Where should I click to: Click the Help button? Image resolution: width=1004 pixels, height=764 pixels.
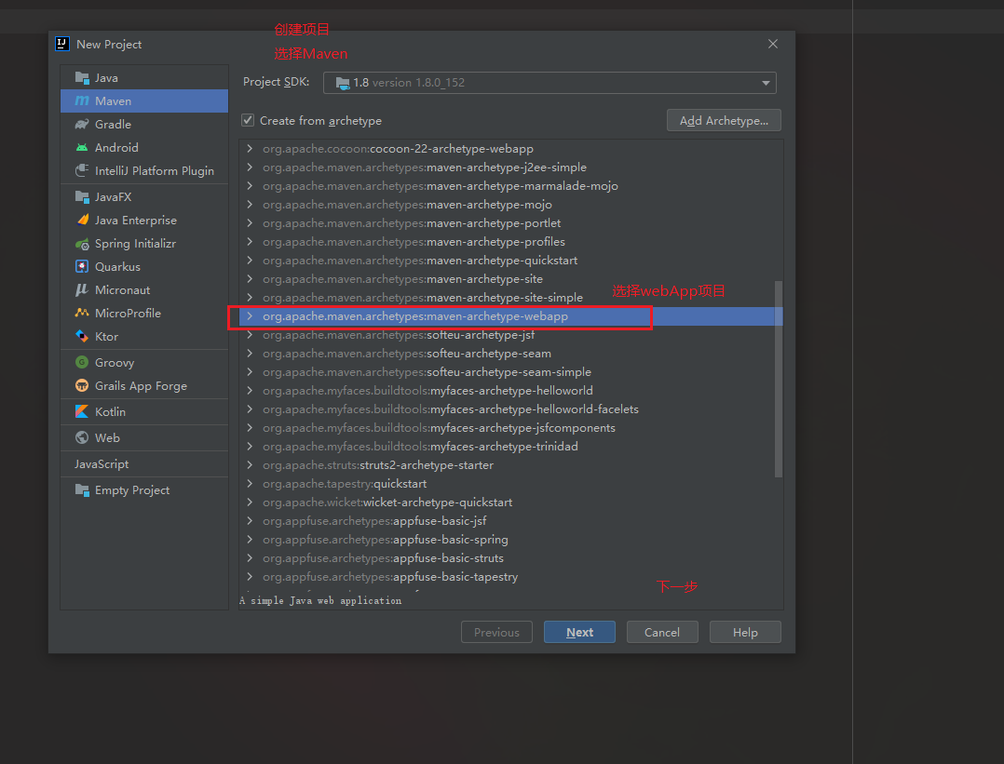745,632
